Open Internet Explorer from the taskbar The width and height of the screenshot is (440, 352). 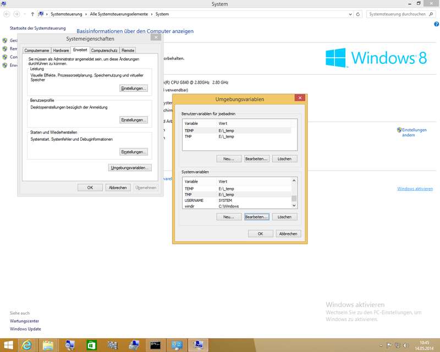26,345
